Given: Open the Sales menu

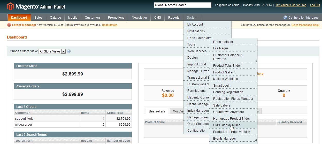Looking at the screenshot, I should click(x=39, y=18).
